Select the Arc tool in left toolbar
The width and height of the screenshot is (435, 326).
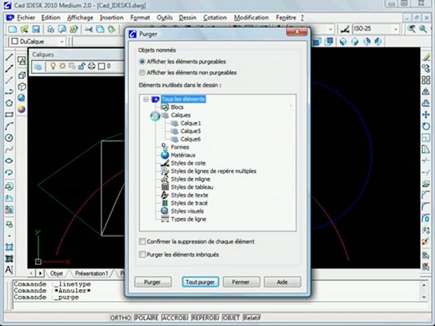pos(9,126)
